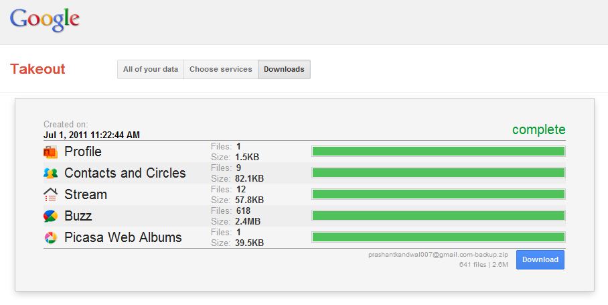The height and width of the screenshot is (305, 608).
Task: Click the Buzz service icon
Action: click(51, 216)
